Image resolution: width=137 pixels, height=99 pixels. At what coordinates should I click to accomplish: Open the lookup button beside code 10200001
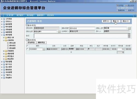pos(44,49)
